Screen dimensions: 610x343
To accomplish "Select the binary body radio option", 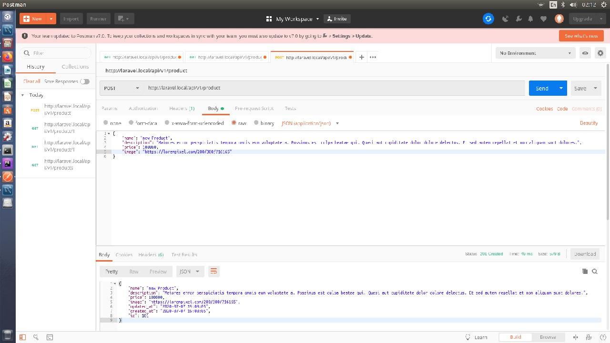I will coord(256,123).
